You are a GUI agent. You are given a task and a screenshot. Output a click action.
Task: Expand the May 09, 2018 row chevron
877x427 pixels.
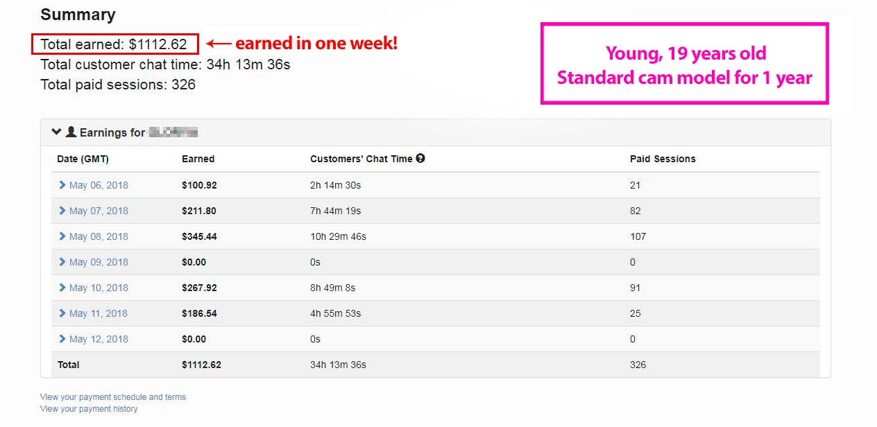62,262
